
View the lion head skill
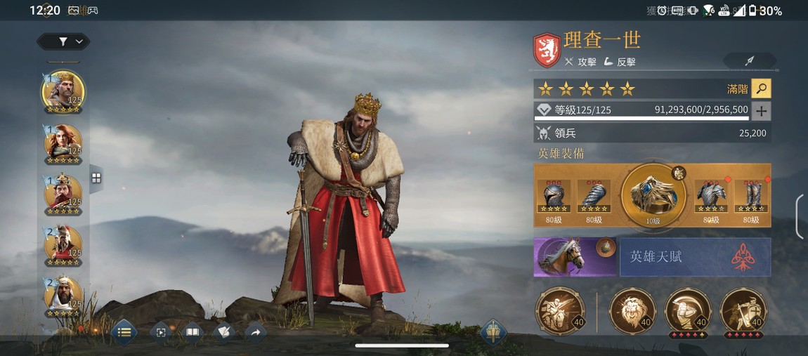click(x=632, y=311)
